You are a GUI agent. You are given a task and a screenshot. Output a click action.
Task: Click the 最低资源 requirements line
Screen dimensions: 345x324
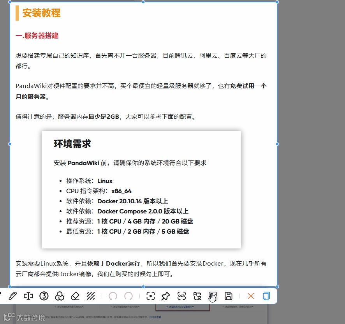128,232
